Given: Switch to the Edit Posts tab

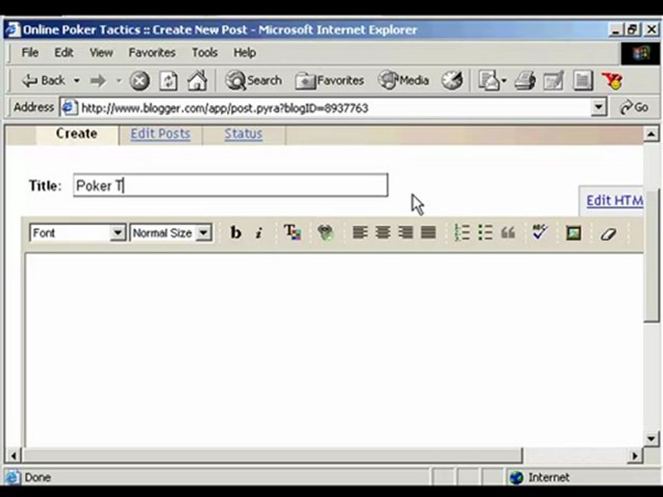Looking at the screenshot, I should [x=160, y=133].
